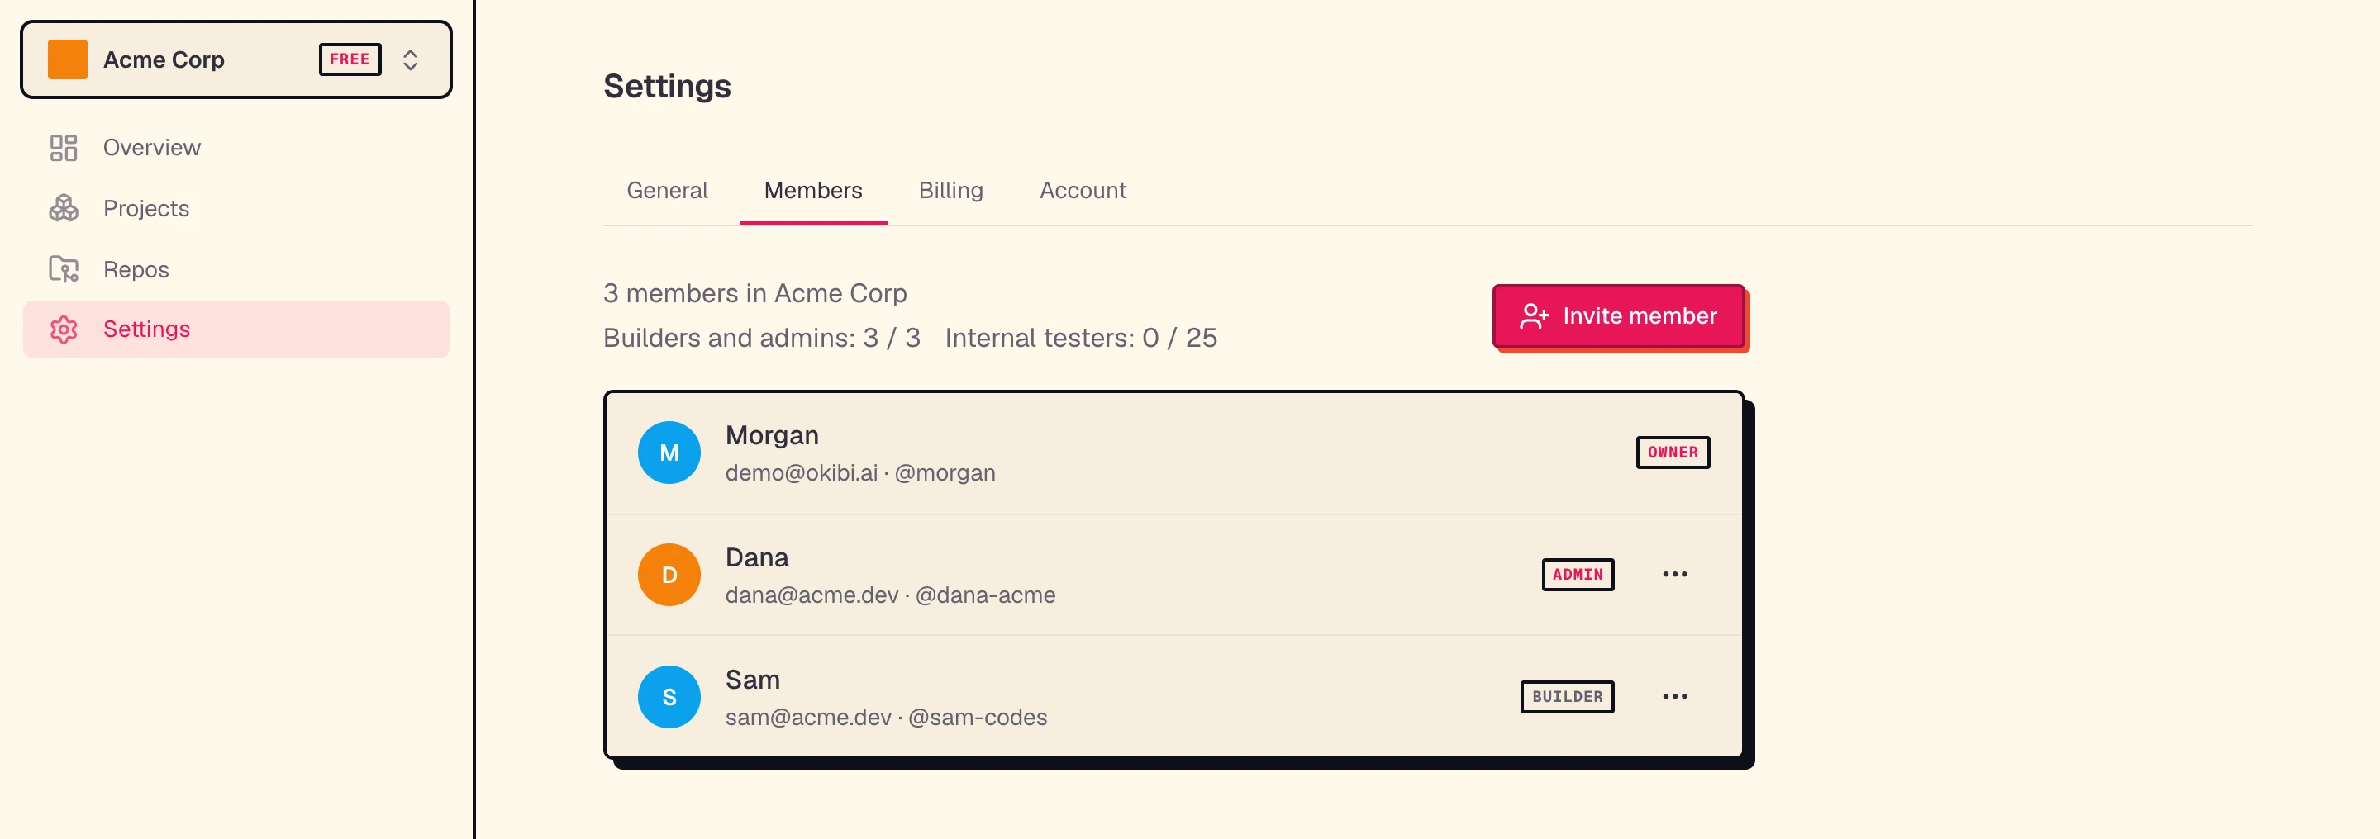Click the OWNER badge on Morgan

1673,453
